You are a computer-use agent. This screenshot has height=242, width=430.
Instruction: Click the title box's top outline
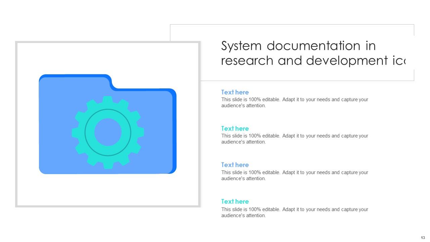pos(292,24)
